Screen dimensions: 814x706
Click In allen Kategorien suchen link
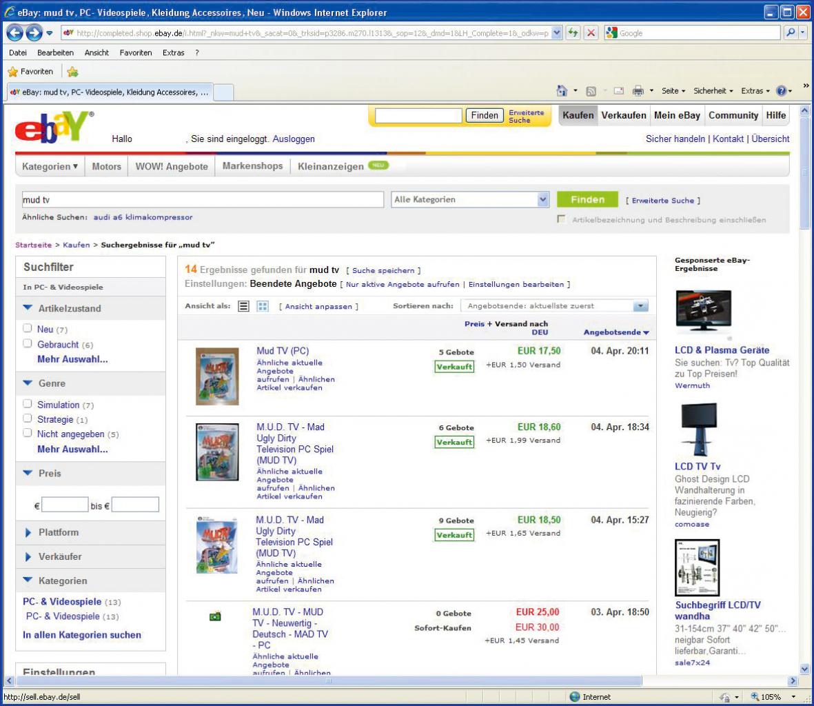(x=82, y=635)
